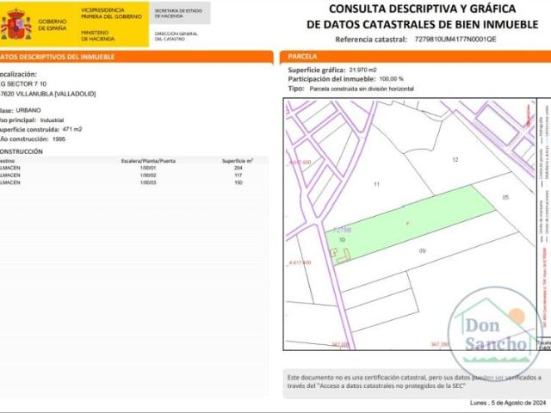Click parcel number 11 on the map
This screenshot has height=413, width=551.
tap(377, 184)
